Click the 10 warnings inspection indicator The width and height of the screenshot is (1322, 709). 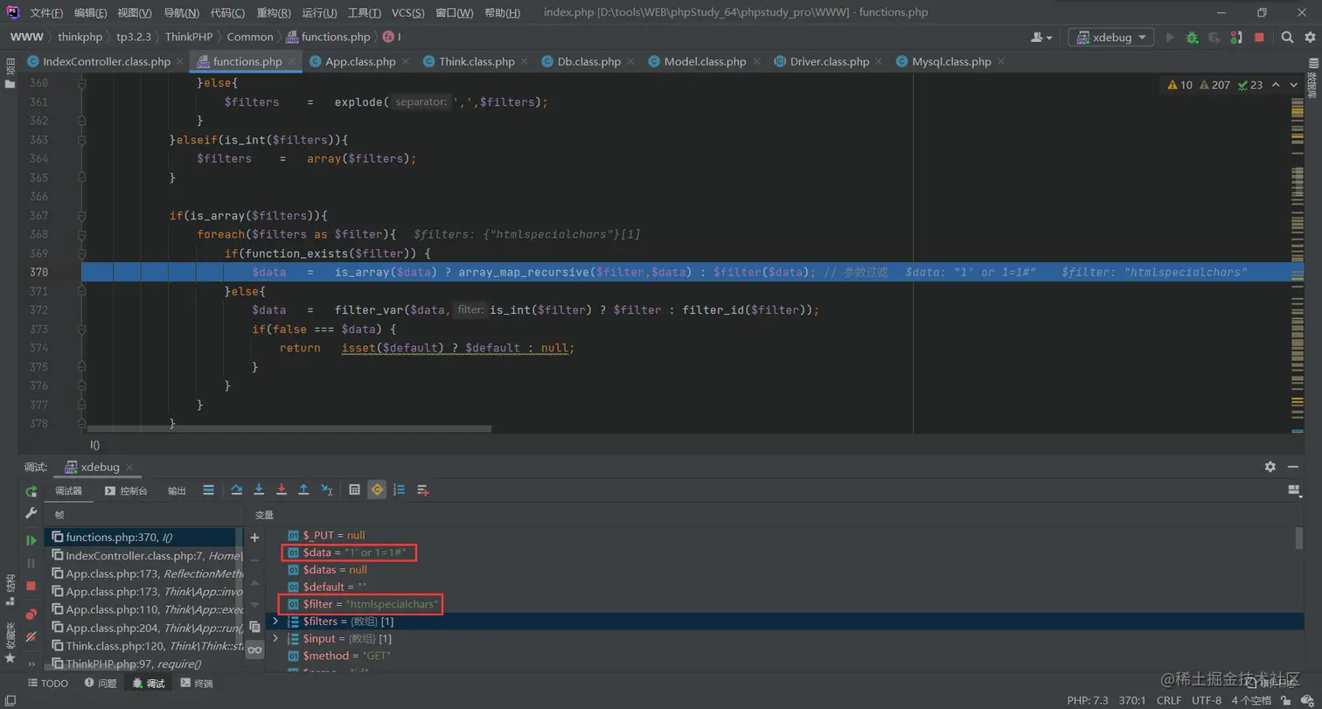(1179, 85)
